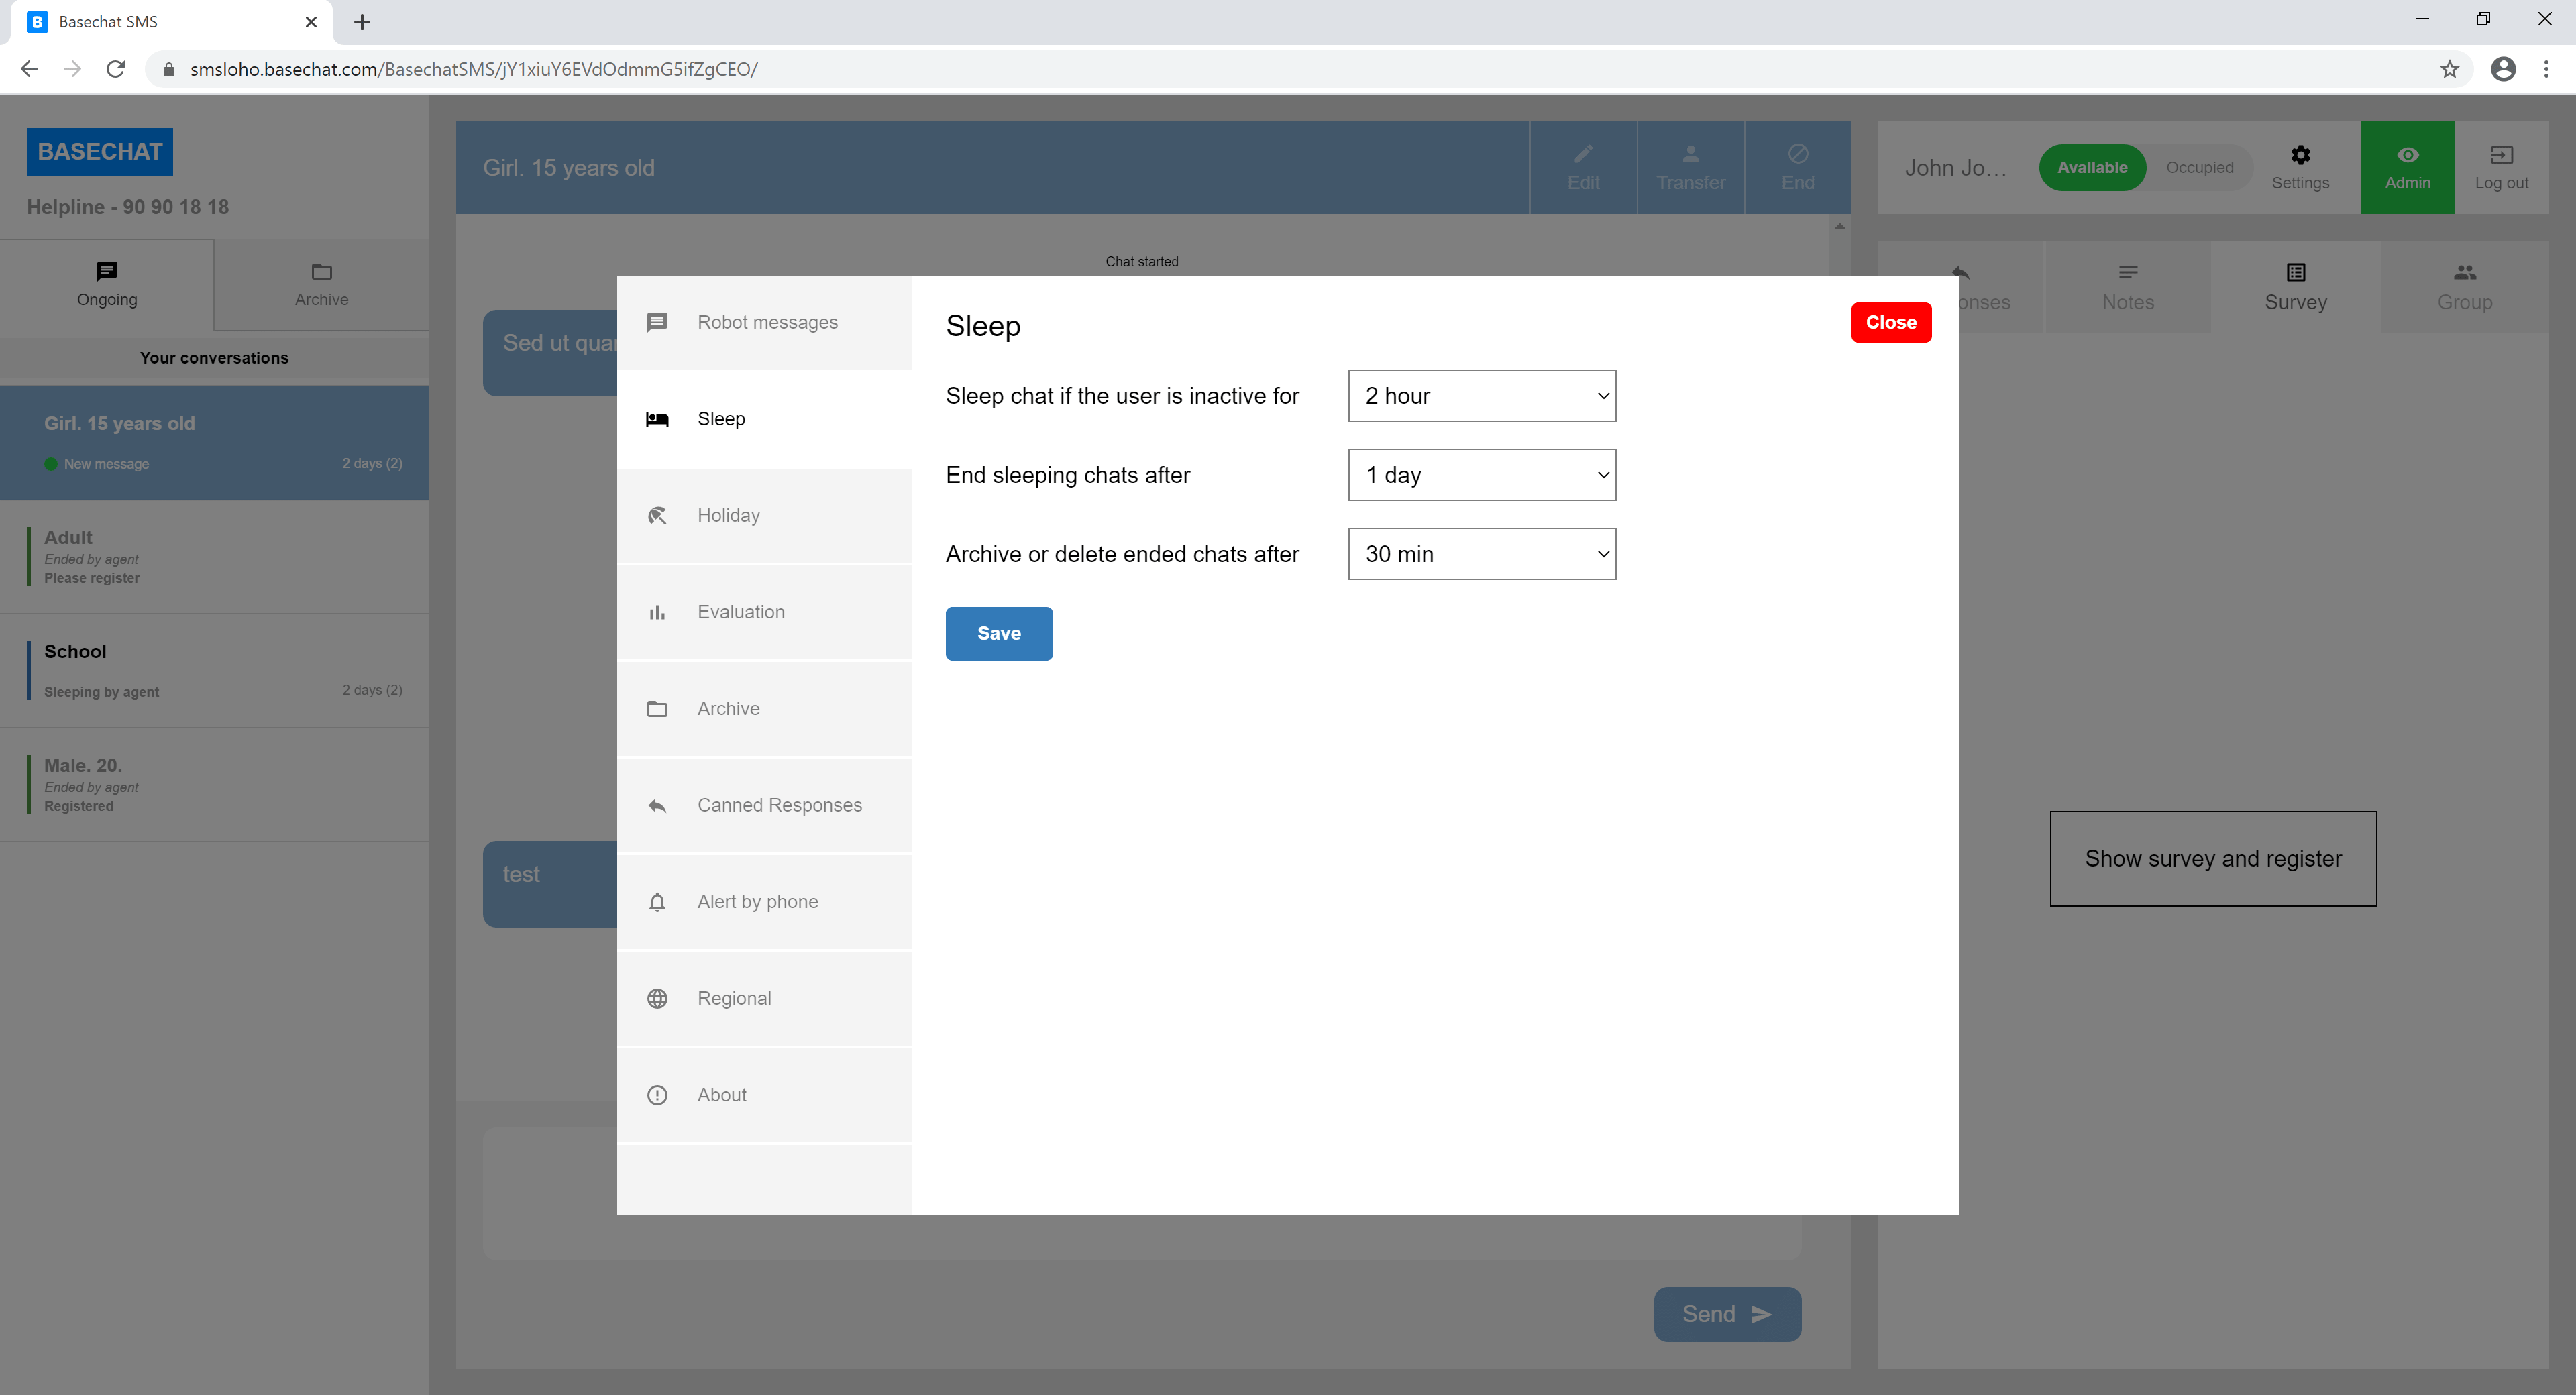Go back in browser history
This screenshot has height=1395, width=2576.
click(29, 69)
